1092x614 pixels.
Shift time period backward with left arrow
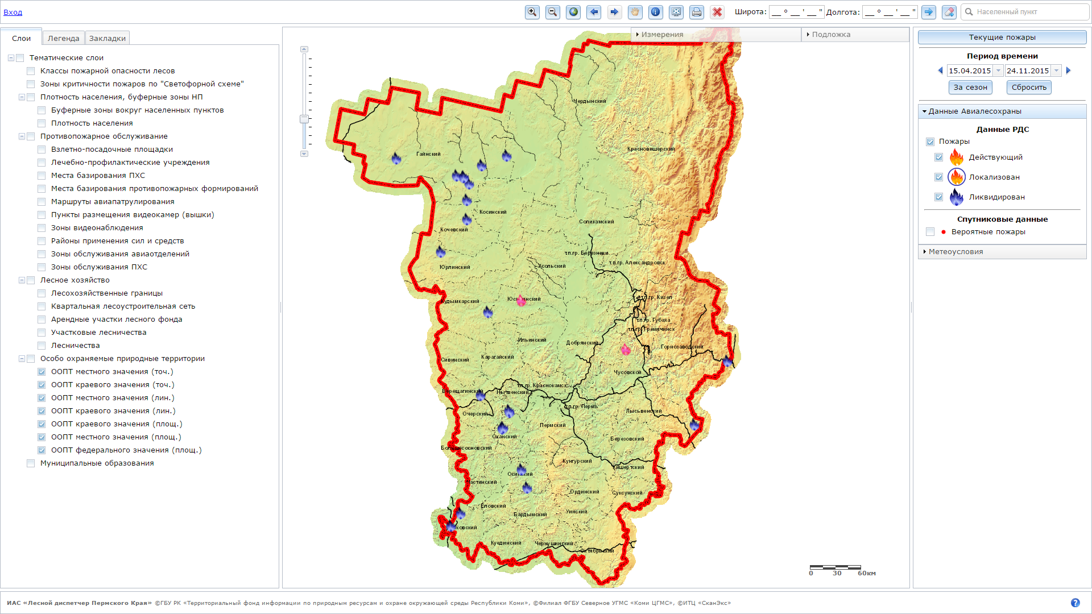point(940,70)
